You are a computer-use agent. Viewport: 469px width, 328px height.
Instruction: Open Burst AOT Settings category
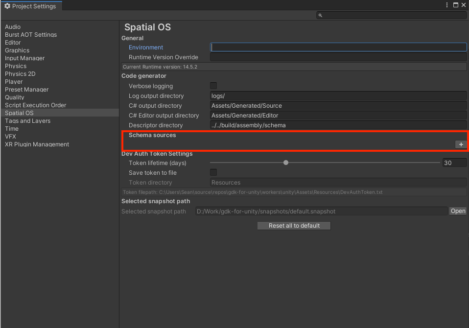[31, 35]
